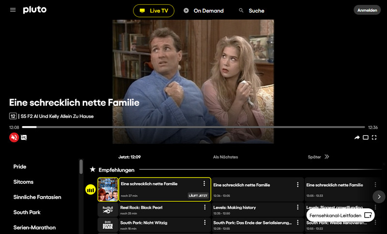
Task: Open options for 13:05 - 13:33 program
Action: click(375, 185)
